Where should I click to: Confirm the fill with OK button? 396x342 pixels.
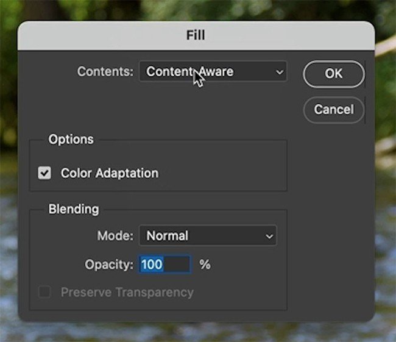(x=333, y=74)
